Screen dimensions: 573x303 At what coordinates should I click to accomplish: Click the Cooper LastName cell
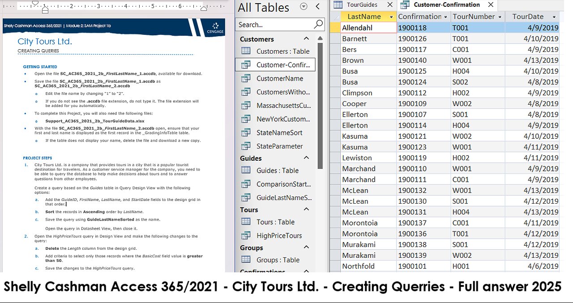[368, 103]
